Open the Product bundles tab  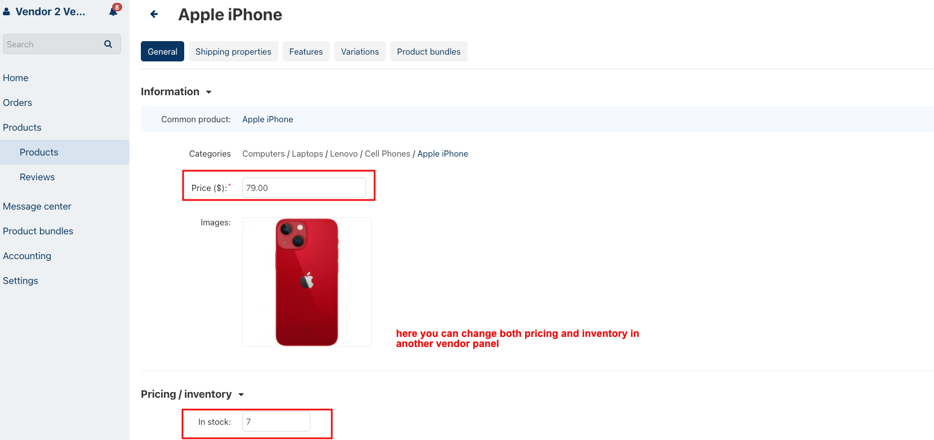pos(429,51)
